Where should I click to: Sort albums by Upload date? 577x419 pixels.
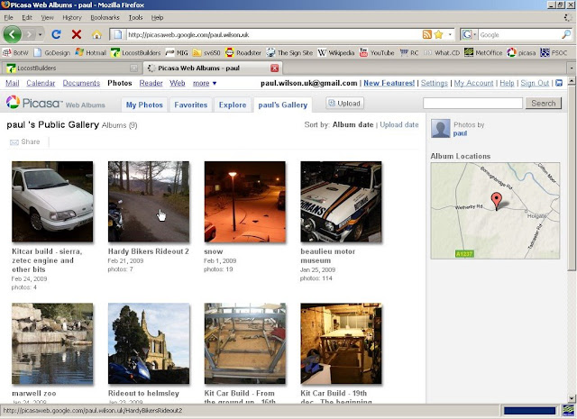coord(398,125)
